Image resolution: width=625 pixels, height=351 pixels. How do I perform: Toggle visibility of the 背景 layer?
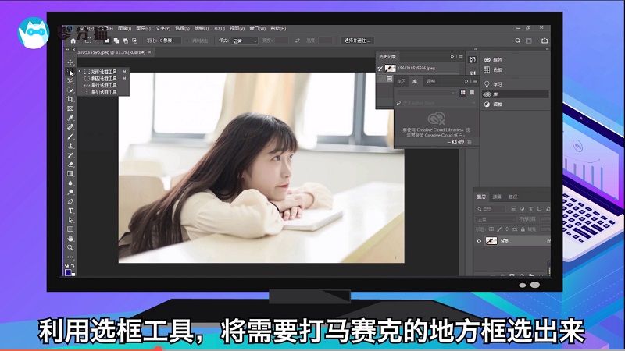tap(480, 242)
